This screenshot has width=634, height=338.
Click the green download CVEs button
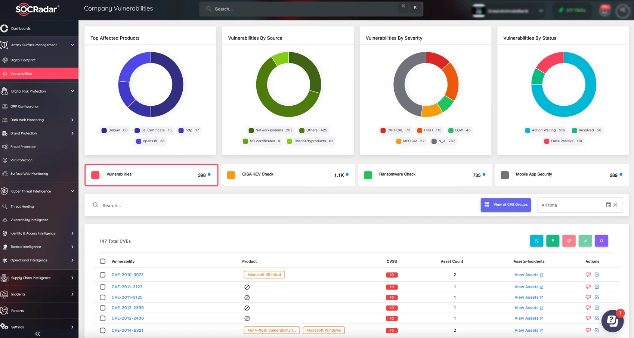click(553, 241)
